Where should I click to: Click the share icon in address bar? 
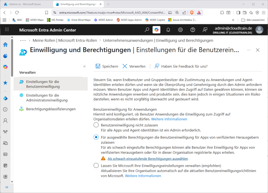tap(184, 13)
